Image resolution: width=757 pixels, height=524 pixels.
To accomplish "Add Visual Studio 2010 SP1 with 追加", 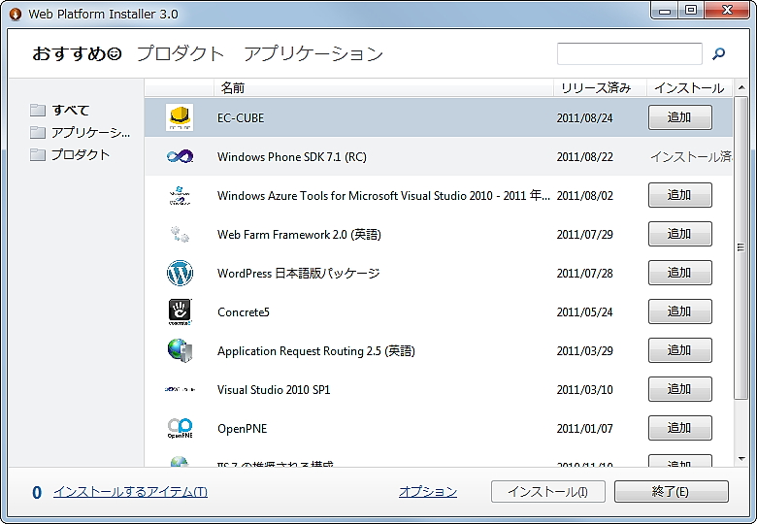I will [x=679, y=389].
